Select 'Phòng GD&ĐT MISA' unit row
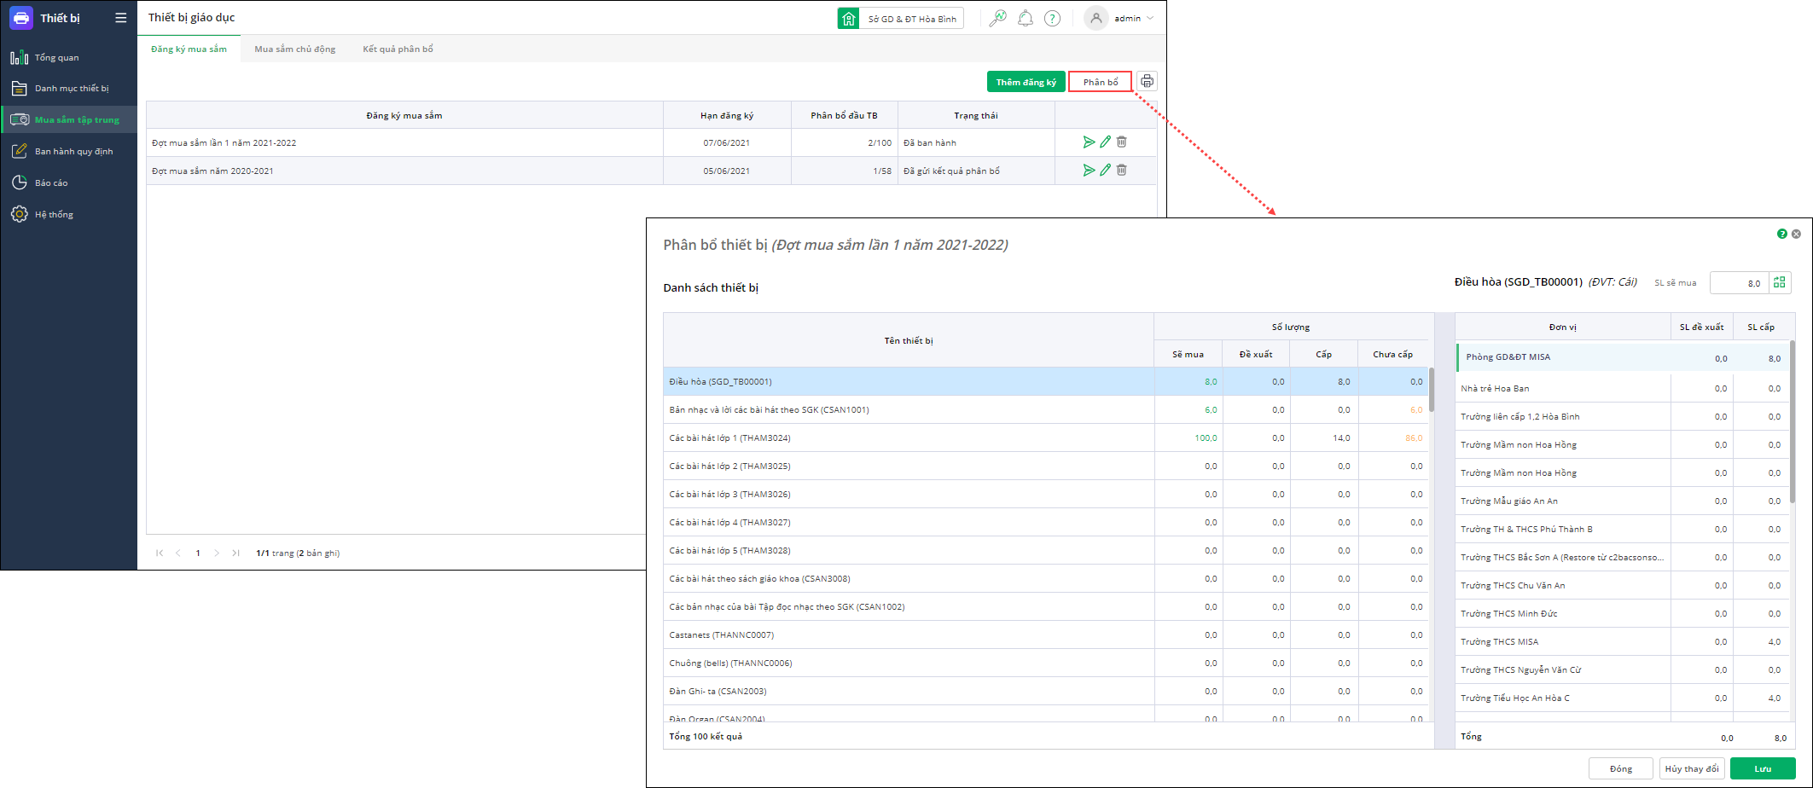Viewport: 1813px width, 788px height. 1622,357
